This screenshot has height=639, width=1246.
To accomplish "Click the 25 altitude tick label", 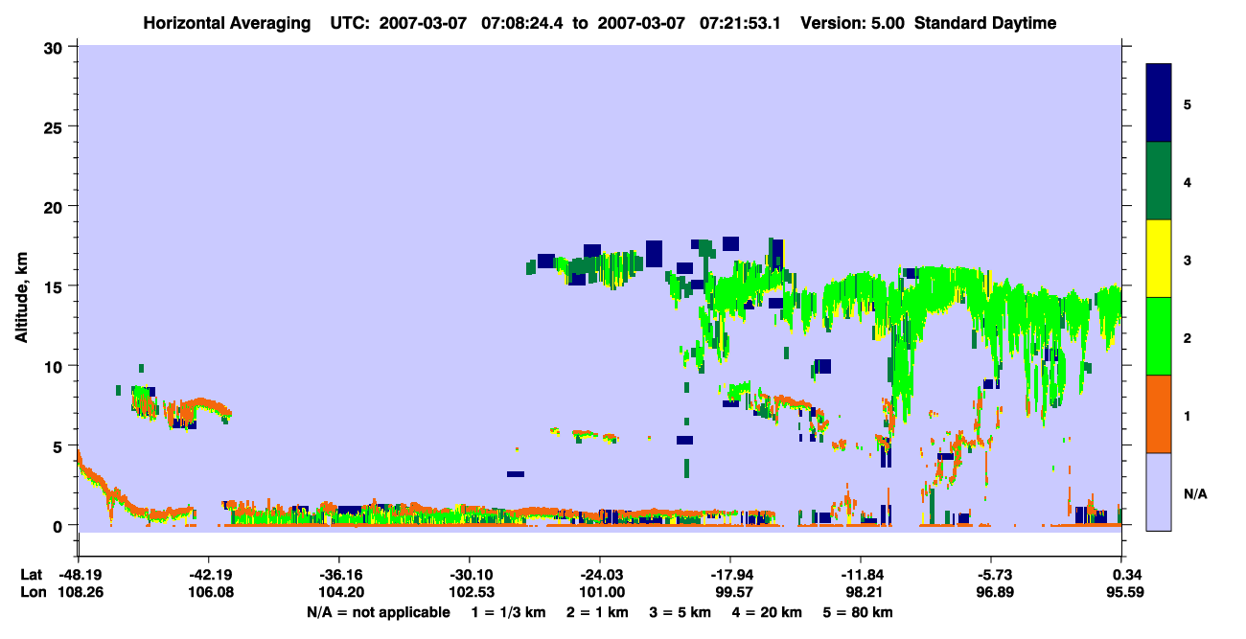I will click(x=55, y=126).
